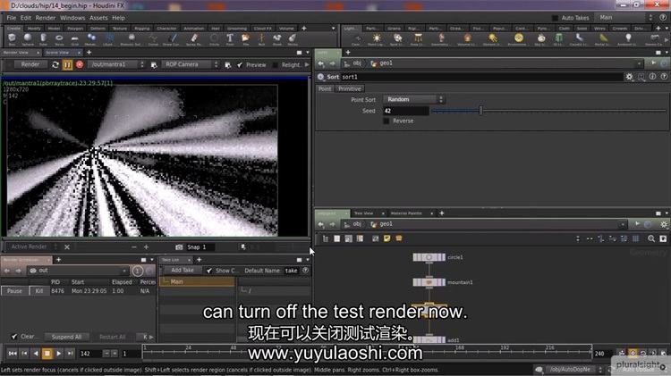This screenshot has width=671, height=376.
Task: Select the Box shelf tool
Action: [x=12, y=39]
